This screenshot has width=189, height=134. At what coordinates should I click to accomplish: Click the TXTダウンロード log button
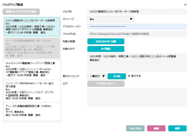(x=106, y=84)
